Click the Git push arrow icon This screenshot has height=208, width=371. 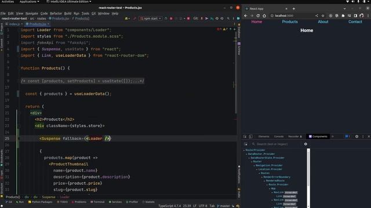[206, 18]
